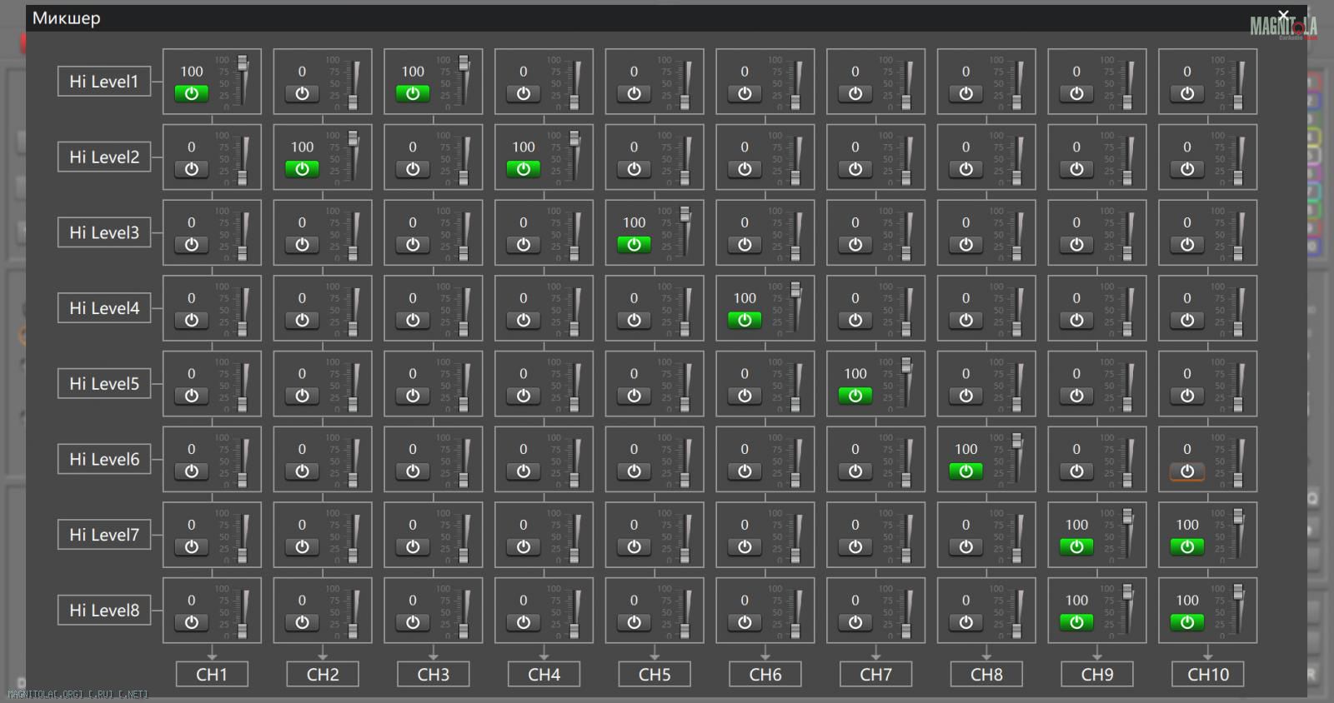Enable Hi Level7 to CH7 power button
This screenshot has width=1334, height=703.
pos(855,546)
